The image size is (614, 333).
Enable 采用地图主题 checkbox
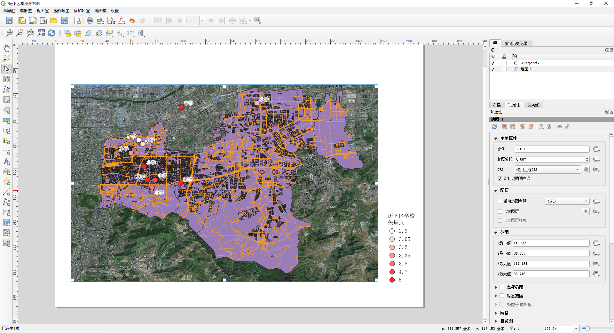click(500, 201)
